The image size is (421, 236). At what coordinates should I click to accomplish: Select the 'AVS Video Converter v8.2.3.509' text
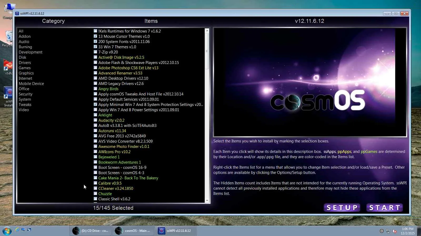tap(126, 141)
